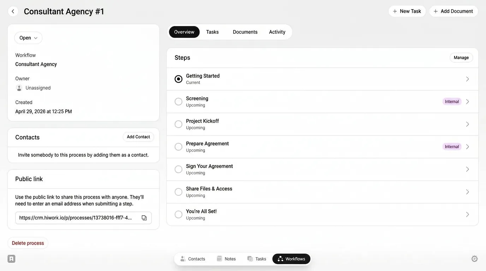Mark the Sign Your Agreement circle

(x=178, y=169)
